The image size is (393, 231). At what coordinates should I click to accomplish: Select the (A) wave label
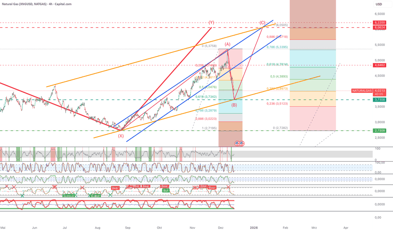click(x=227, y=44)
